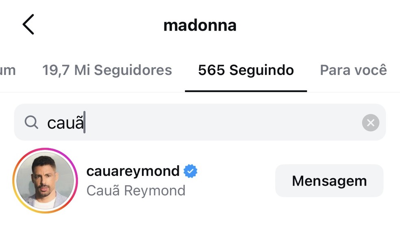Click the typed text "cauã"
The height and width of the screenshot is (245, 400).
pyautogui.click(x=65, y=122)
